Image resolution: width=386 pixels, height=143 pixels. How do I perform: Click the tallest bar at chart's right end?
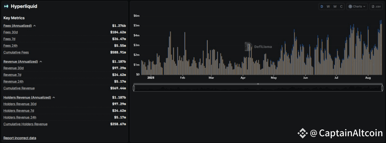(381, 47)
